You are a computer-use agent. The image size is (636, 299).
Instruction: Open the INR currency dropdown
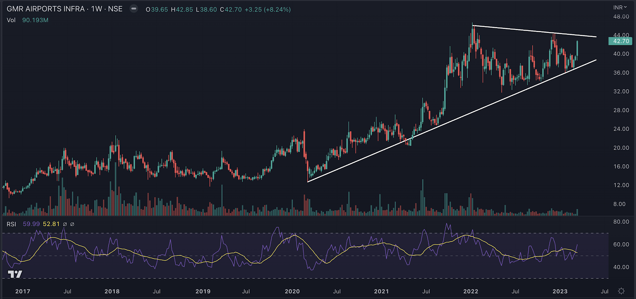click(620, 8)
